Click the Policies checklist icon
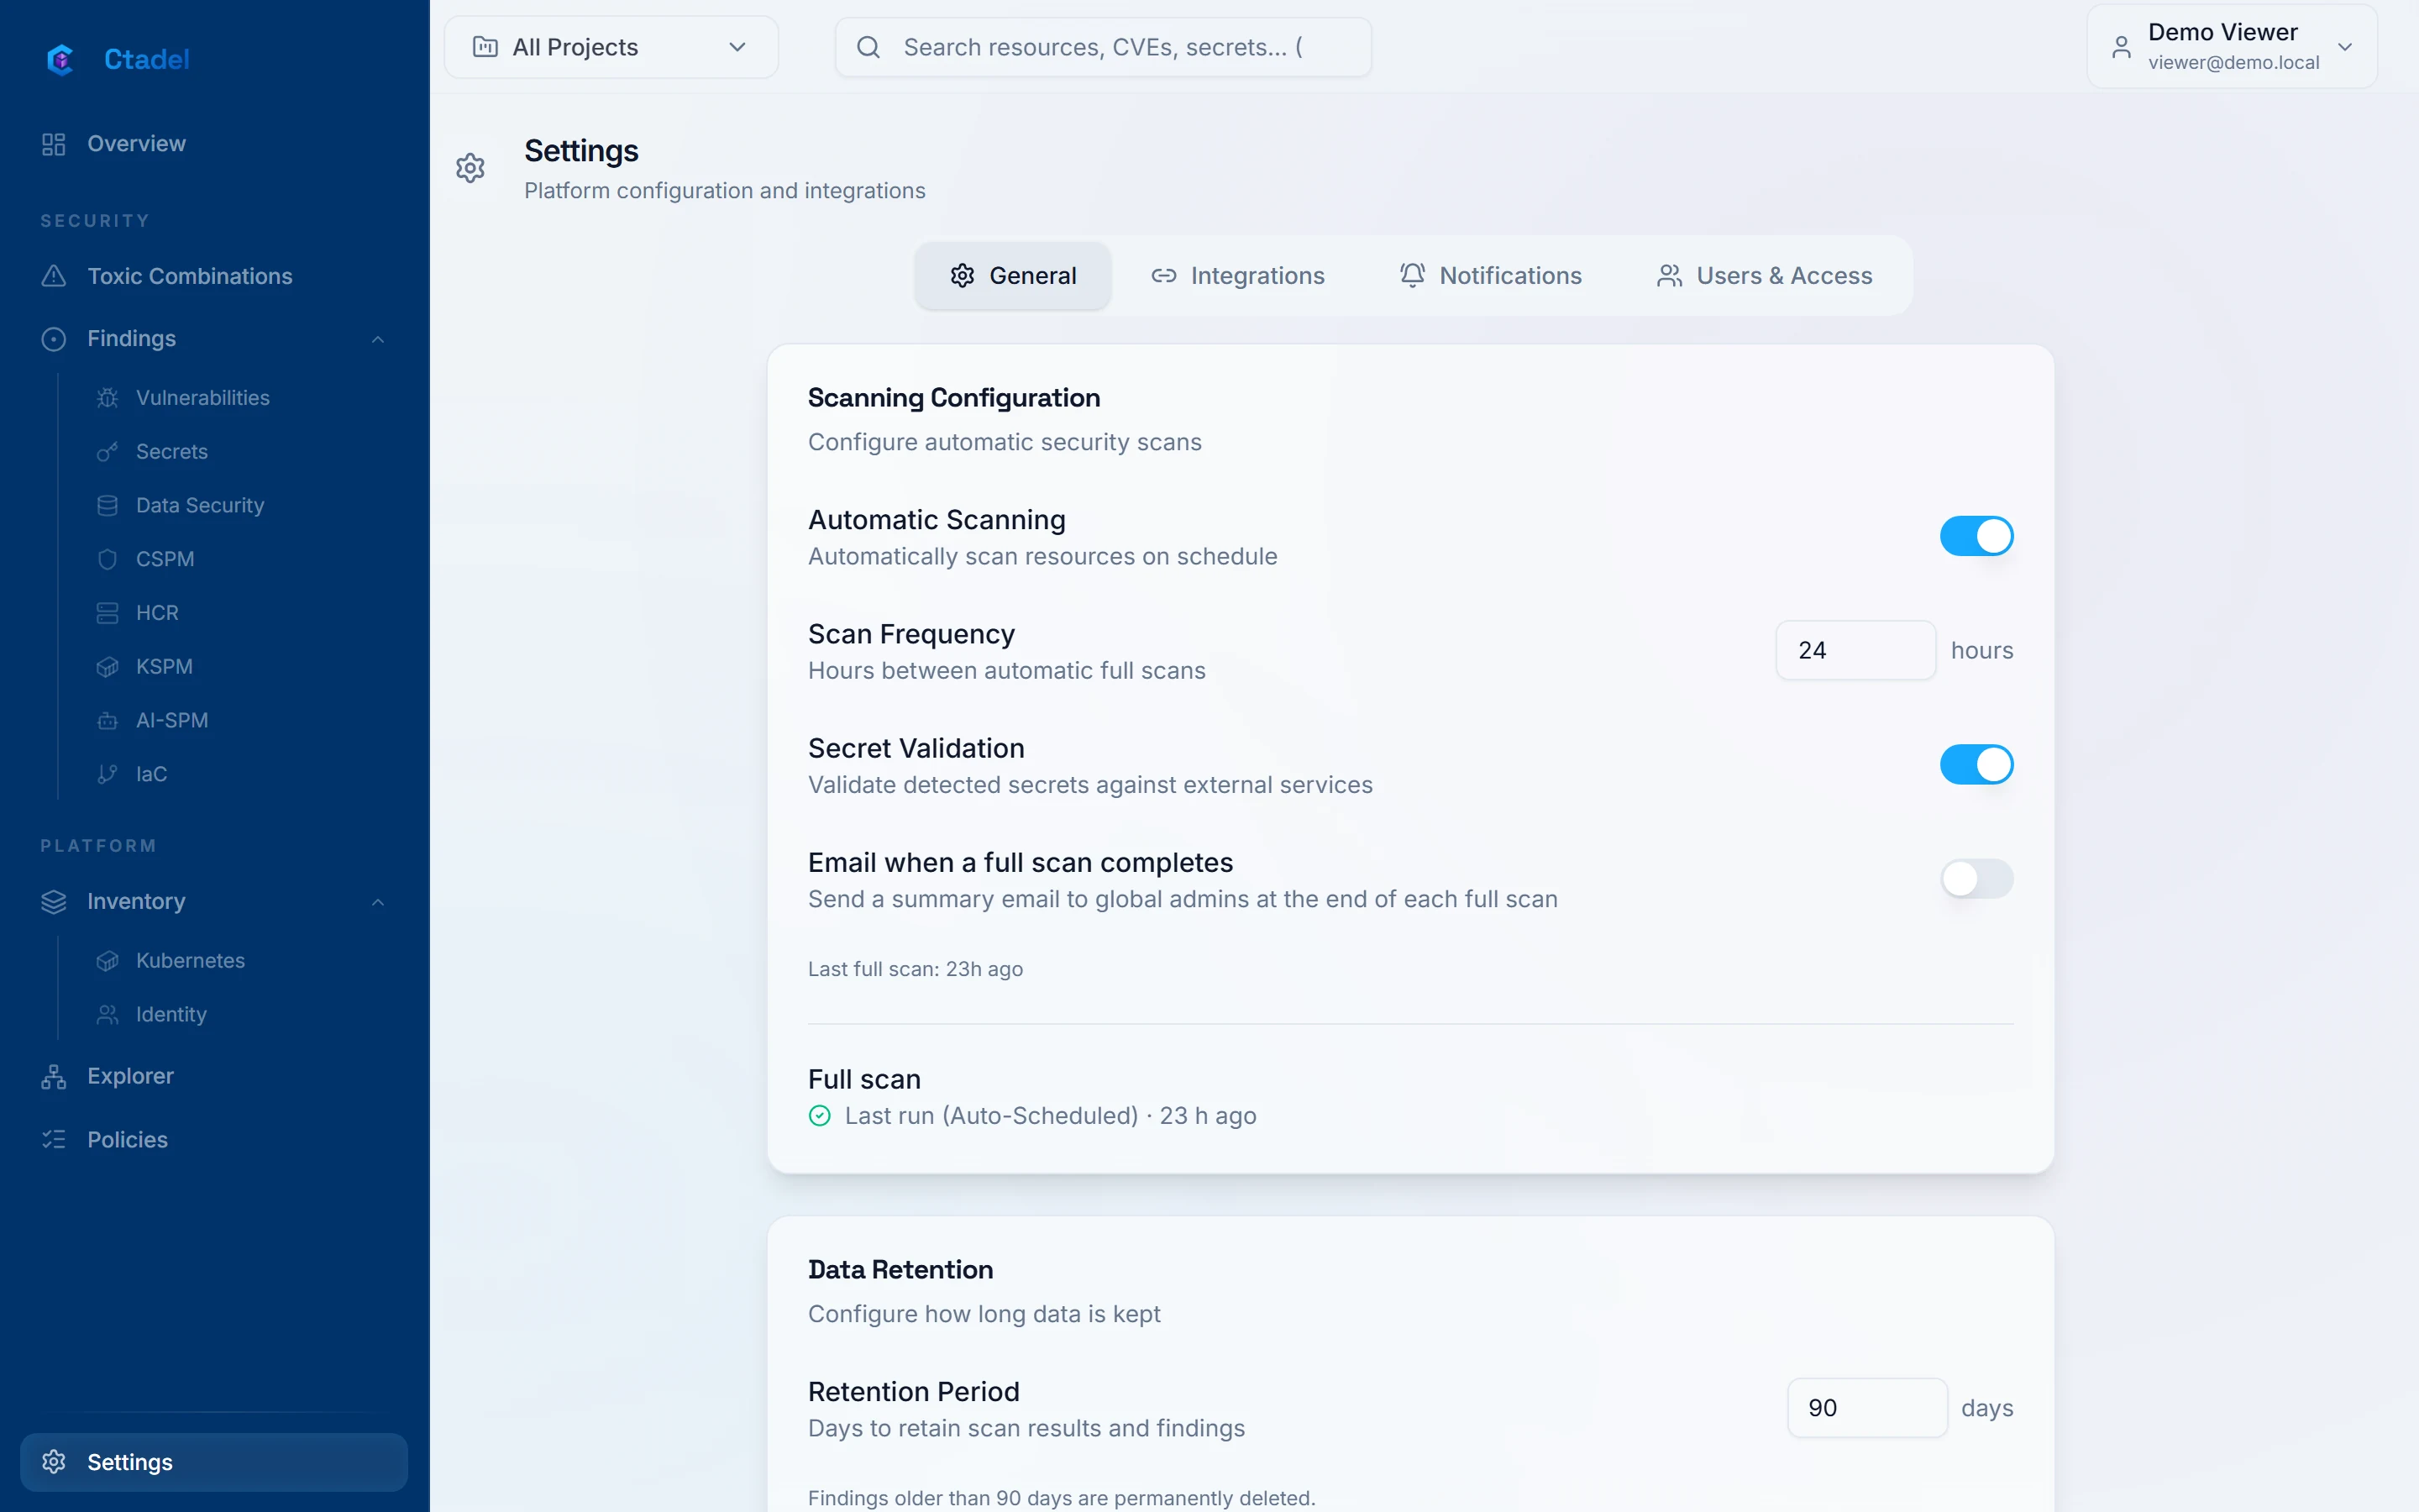The height and width of the screenshot is (1512, 2419). (54, 1140)
